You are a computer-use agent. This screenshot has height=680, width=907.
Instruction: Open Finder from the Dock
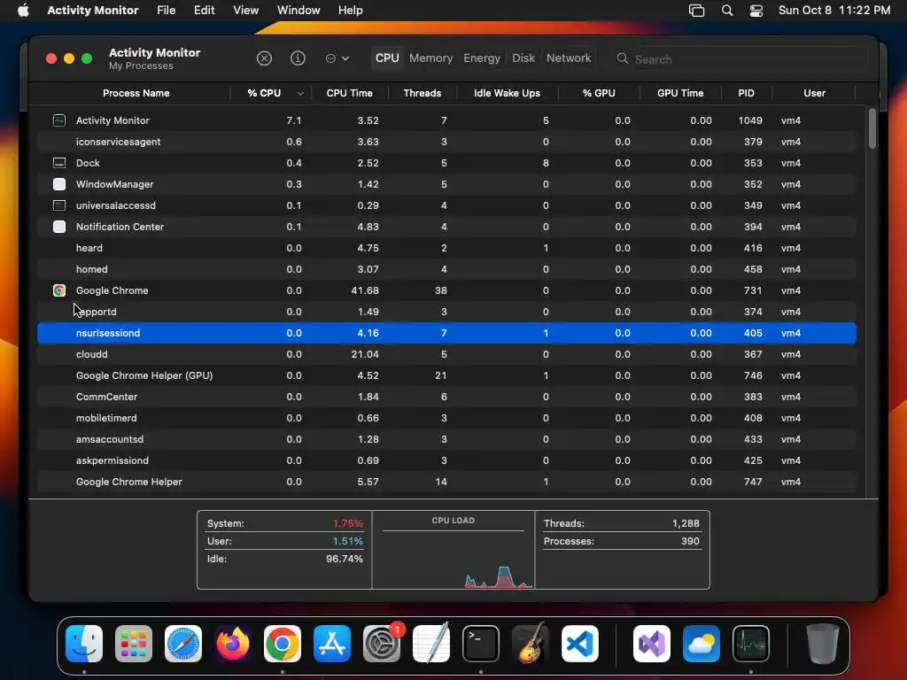click(x=84, y=644)
